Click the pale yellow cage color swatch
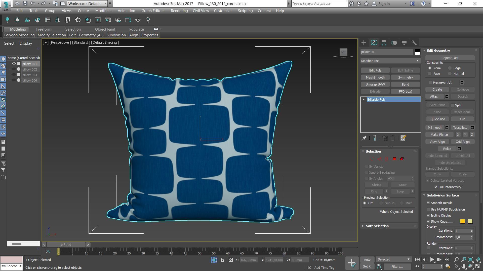This screenshot has height=271, width=483. (470, 222)
